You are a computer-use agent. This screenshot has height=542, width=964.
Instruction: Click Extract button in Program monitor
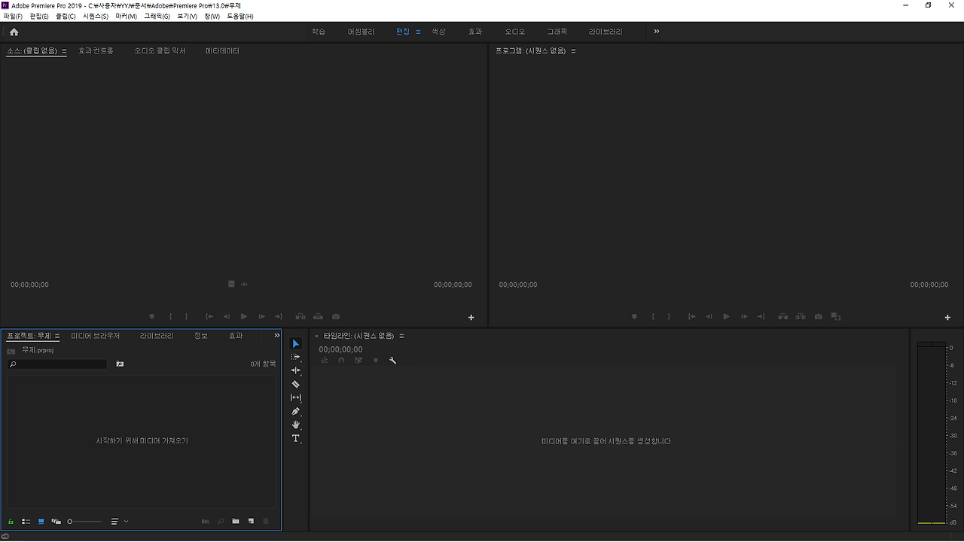[x=801, y=317]
